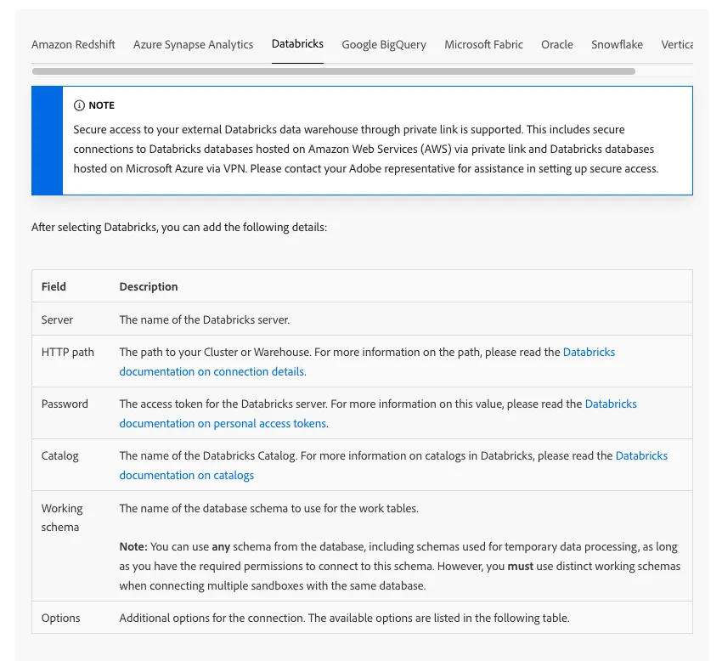The height and width of the screenshot is (661, 722).
Task: Click the NOTE heading text
Action: (102, 105)
